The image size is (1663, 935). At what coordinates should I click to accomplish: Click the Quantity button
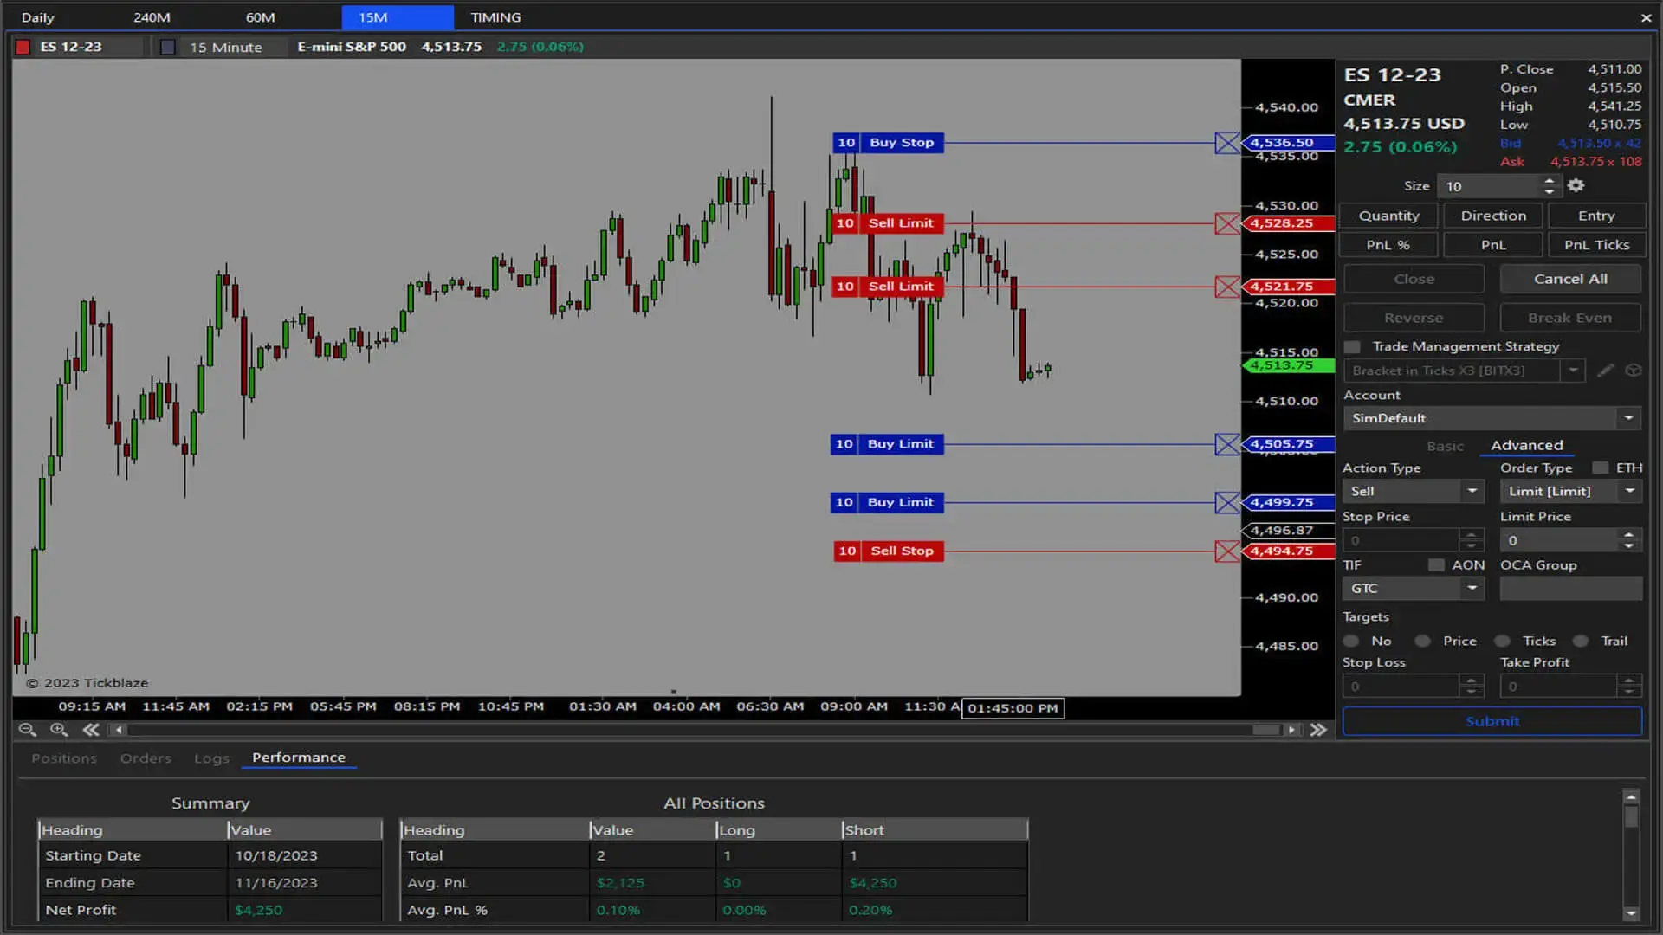pyautogui.click(x=1388, y=216)
